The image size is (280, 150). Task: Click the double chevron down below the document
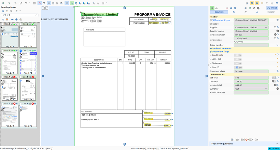125,144
